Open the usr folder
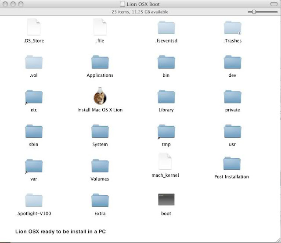 (232, 131)
